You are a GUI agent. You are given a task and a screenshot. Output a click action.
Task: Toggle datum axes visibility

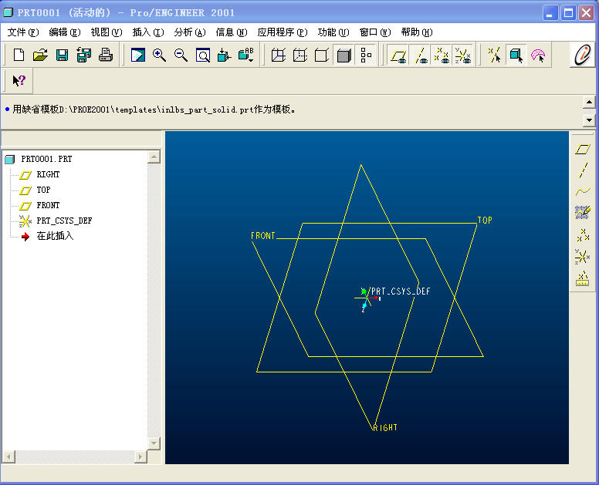(x=420, y=56)
